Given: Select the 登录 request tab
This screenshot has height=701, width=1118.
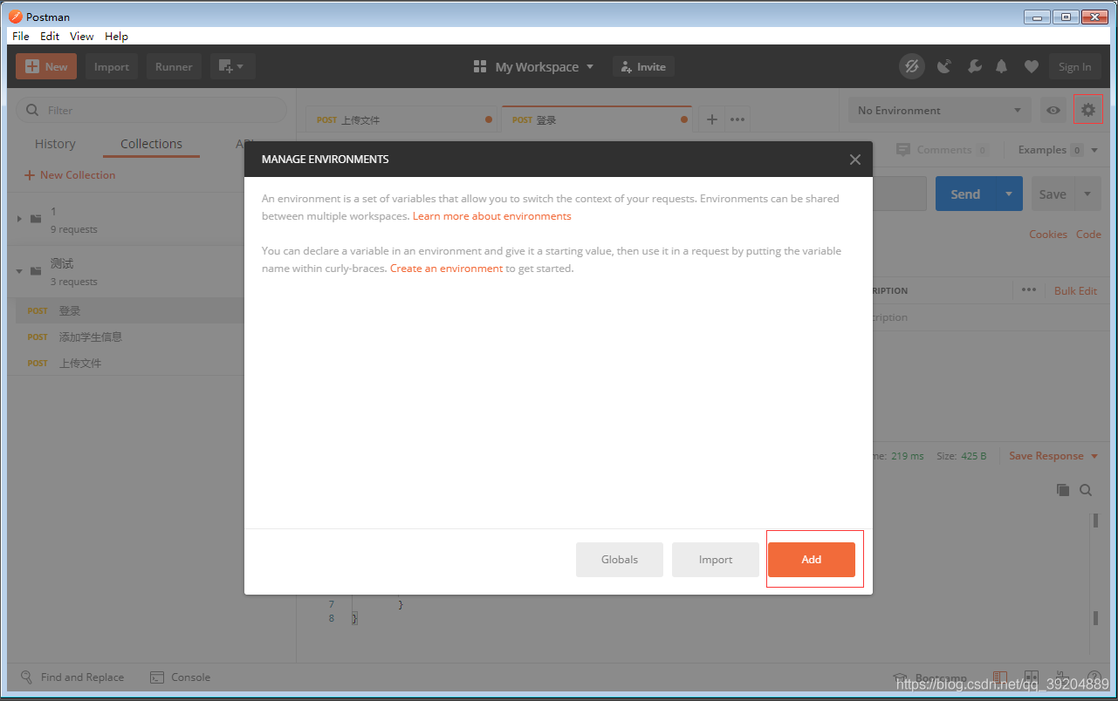Looking at the screenshot, I should (597, 119).
